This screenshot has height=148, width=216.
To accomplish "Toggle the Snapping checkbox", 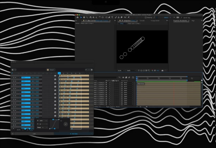I will click(x=146, y=18).
